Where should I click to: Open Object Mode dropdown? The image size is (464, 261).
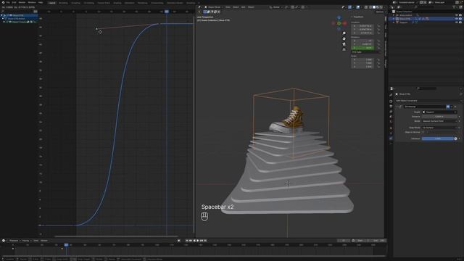coord(215,7)
